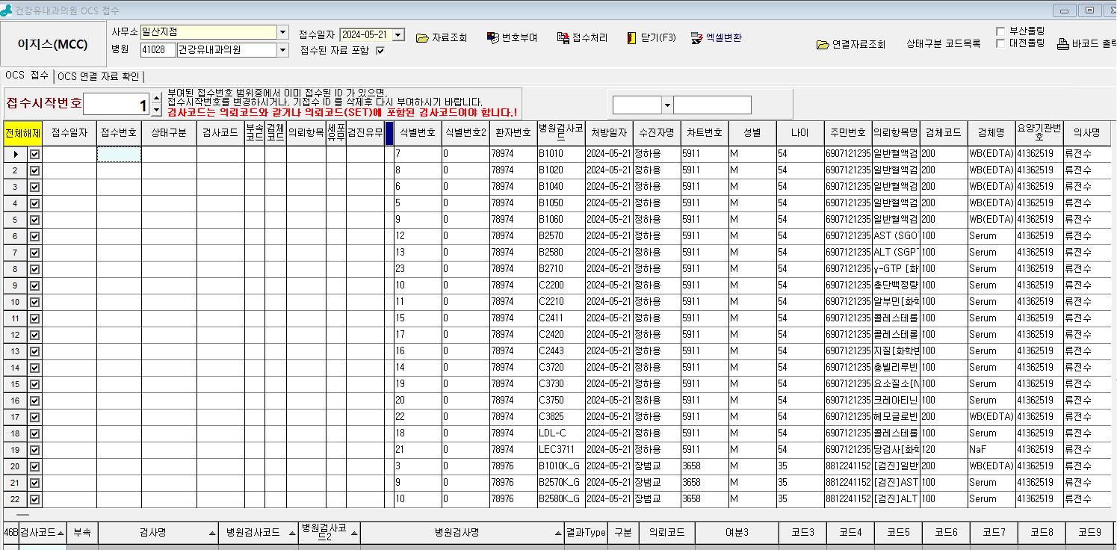Switch to OCS 연결 자료 확인 tab
Screen dimensions: 1117x550
click(99, 76)
